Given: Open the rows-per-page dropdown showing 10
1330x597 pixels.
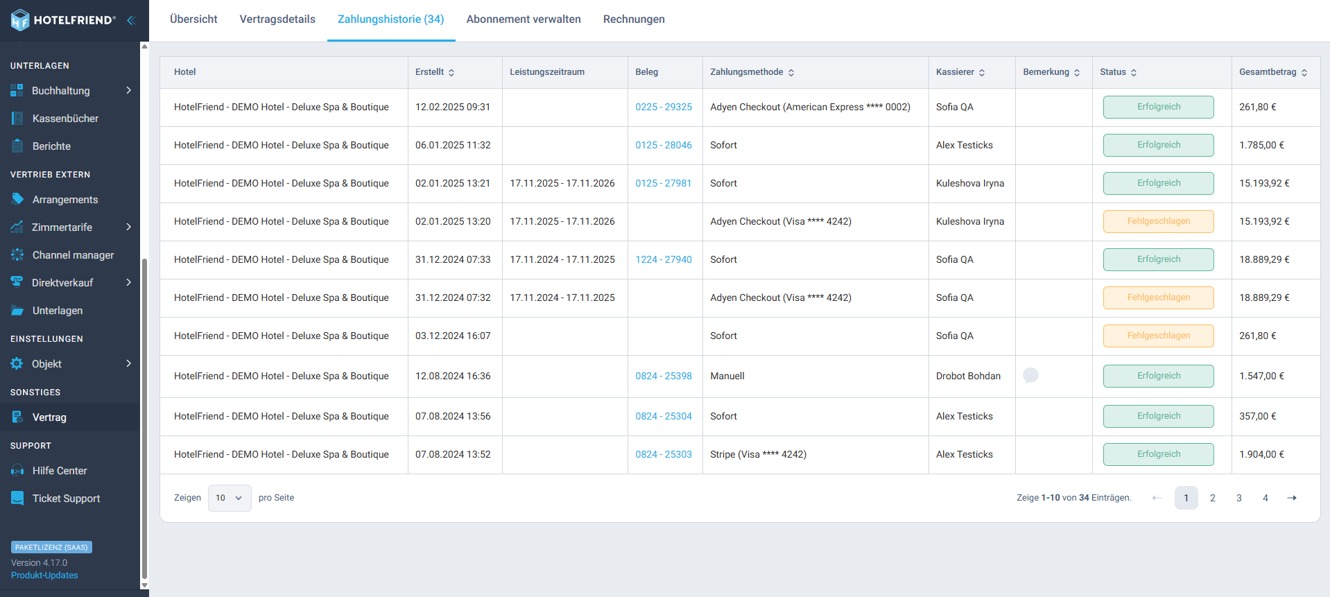Looking at the screenshot, I should pos(230,498).
